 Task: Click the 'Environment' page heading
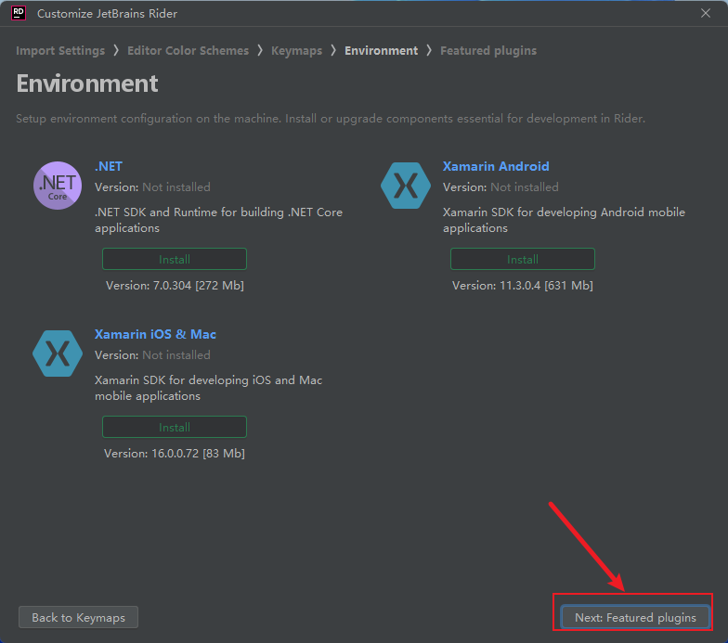point(87,84)
